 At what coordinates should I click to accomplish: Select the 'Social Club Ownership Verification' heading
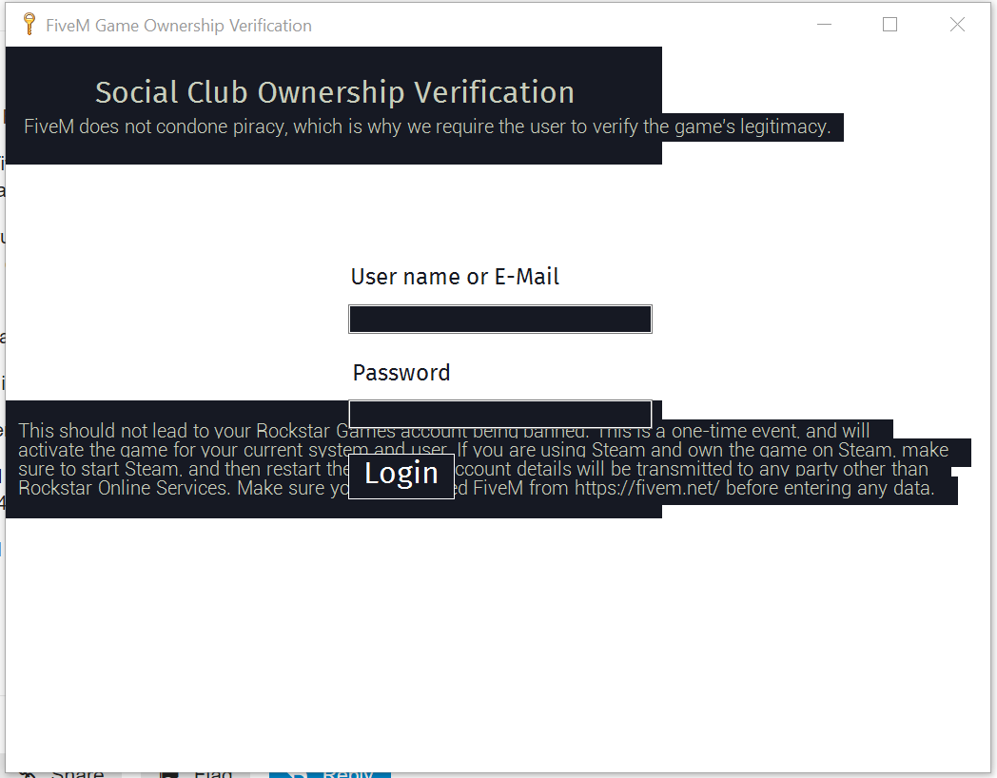335,92
